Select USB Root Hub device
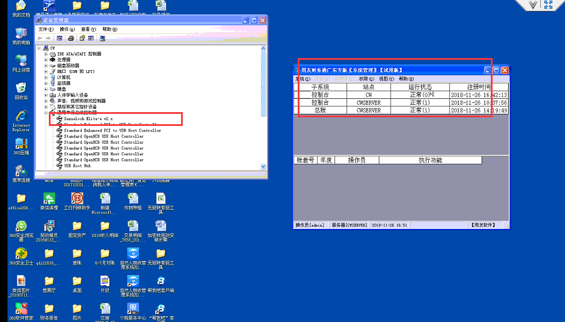This screenshot has height=322, width=565. (x=77, y=166)
